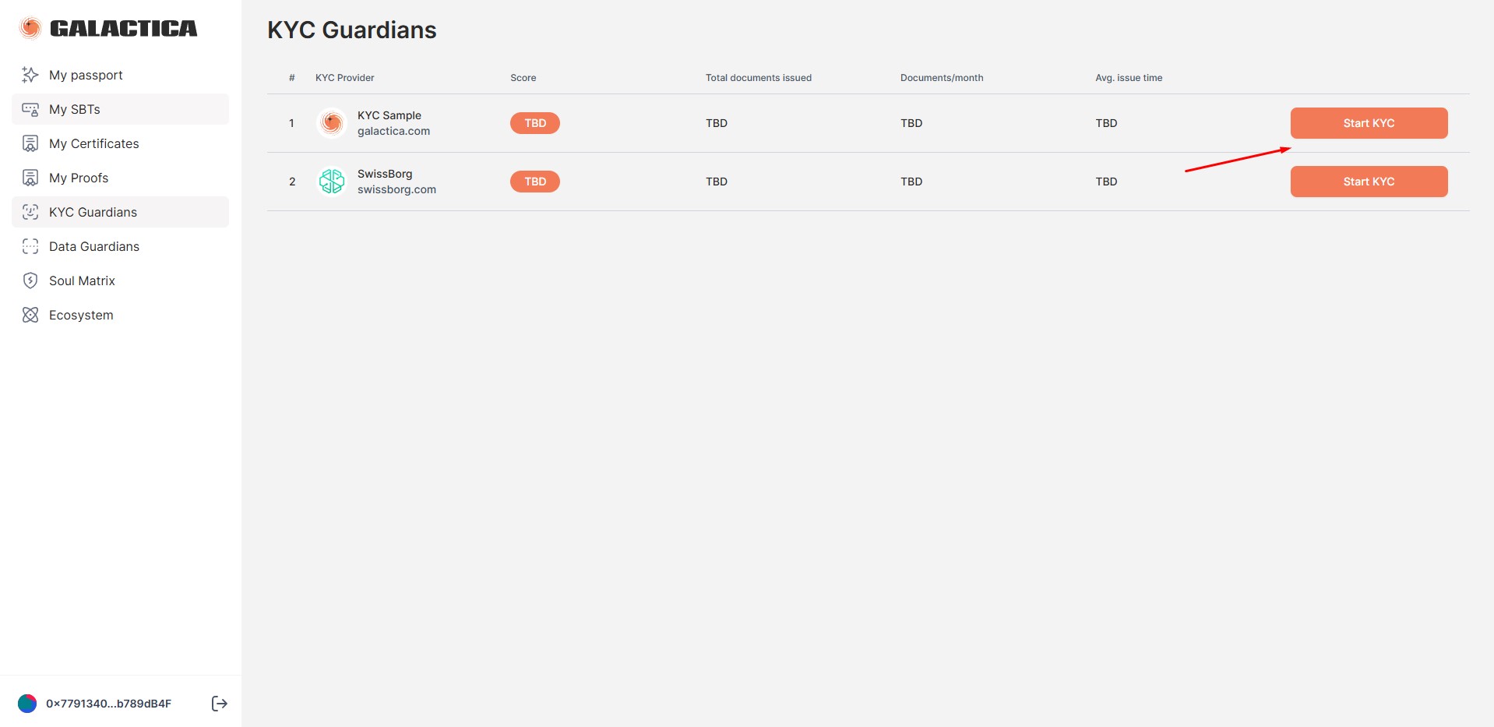The height and width of the screenshot is (727, 1494).
Task: Click the My passport sparkle icon
Action: click(x=30, y=75)
